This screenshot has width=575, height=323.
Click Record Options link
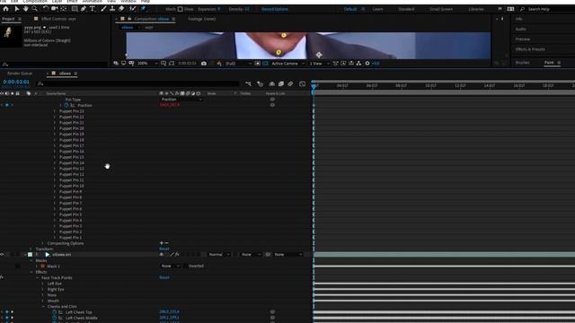pyautogui.click(x=274, y=9)
